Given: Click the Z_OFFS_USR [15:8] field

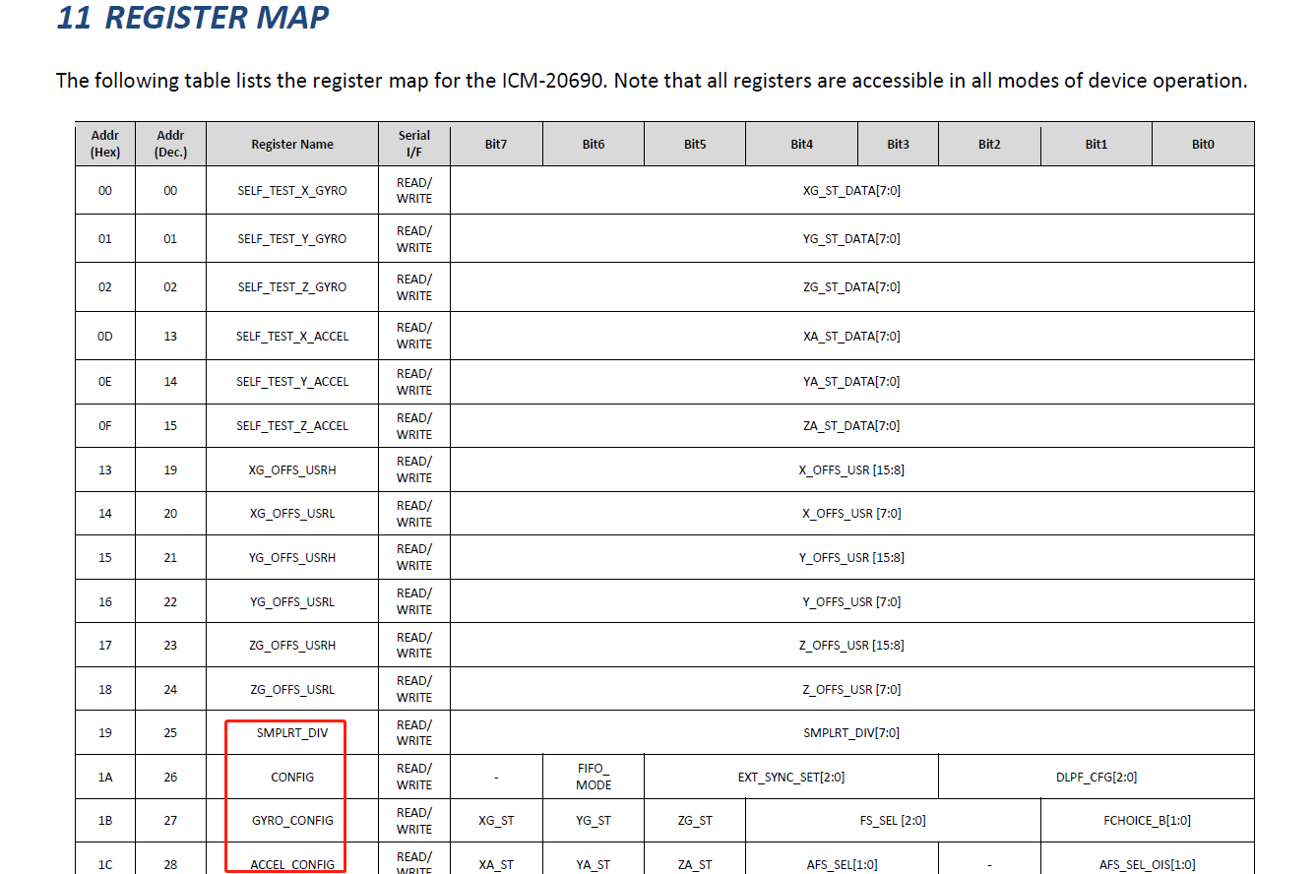Looking at the screenshot, I should [x=851, y=645].
